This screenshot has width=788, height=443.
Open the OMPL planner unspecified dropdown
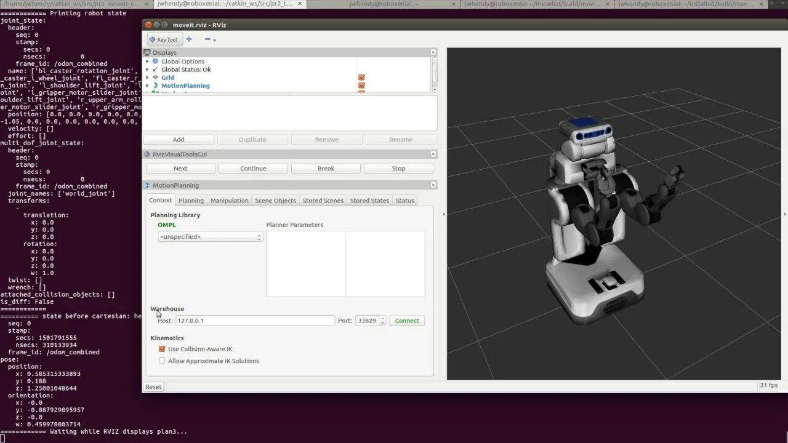pyautogui.click(x=211, y=237)
